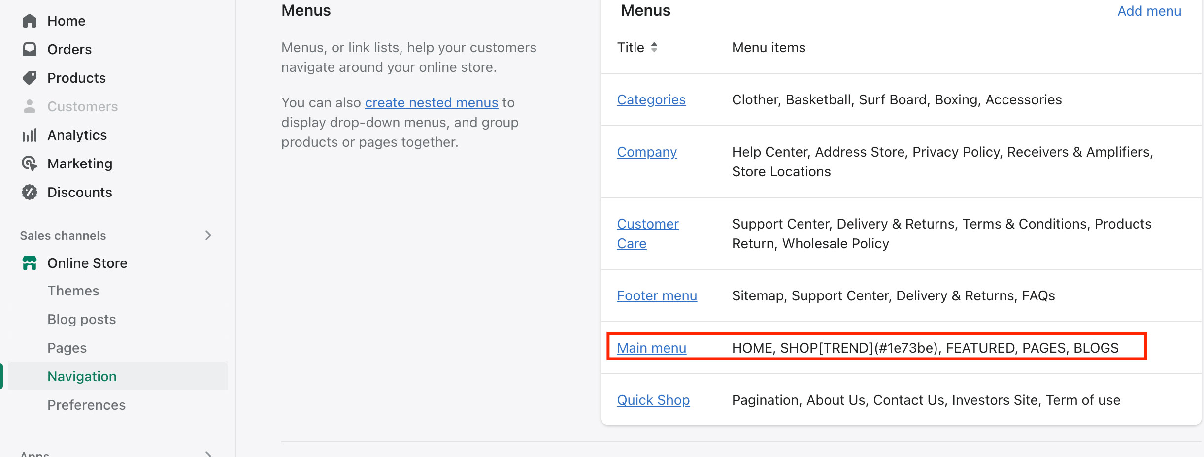Click the Add menu link
This screenshot has height=457, width=1204.
(x=1149, y=11)
